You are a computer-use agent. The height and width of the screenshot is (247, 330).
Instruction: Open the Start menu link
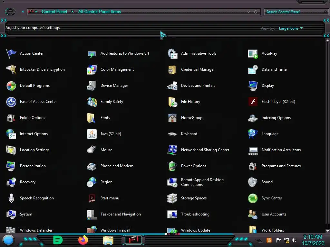(x=110, y=198)
